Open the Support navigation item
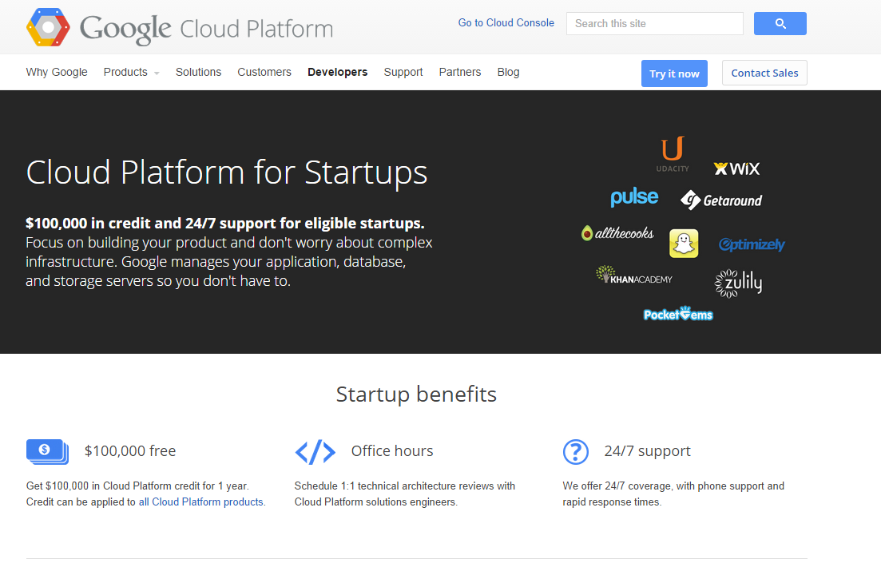The image size is (881, 563). point(403,72)
